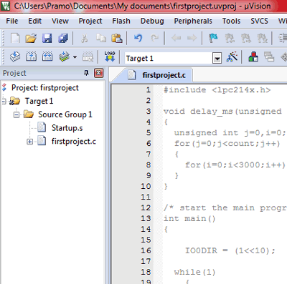Click the Stop Build icon
Image resolution: width=287 pixels, height=284 pixels.
point(88,57)
